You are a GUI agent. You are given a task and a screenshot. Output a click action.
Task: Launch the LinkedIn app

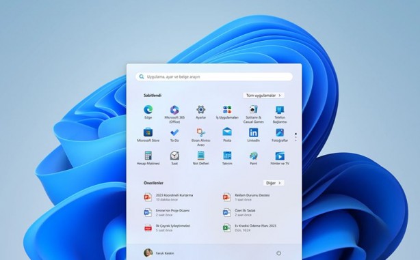(x=253, y=132)
